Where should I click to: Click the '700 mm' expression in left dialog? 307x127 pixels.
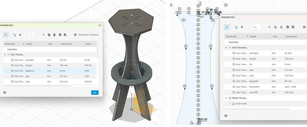pyautogui.click(x=64, y=65)
